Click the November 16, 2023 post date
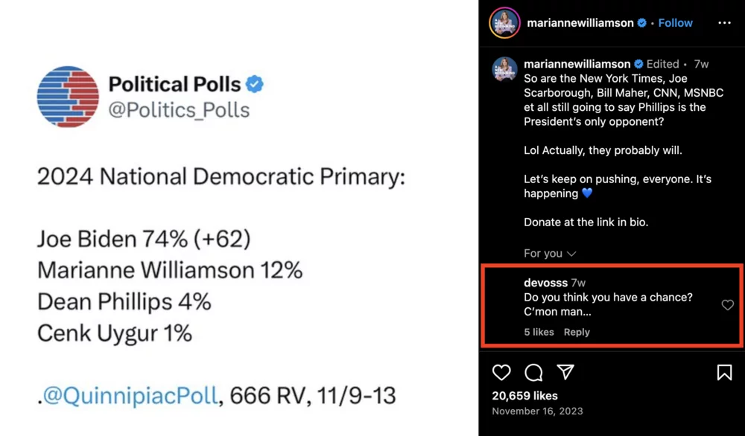This screenshot has height=436, width=745. (537, 411)
